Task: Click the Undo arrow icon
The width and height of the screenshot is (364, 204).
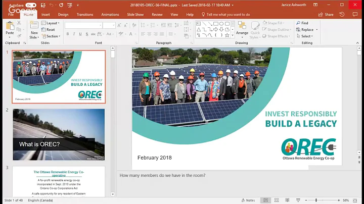Action: coord(52,5)
